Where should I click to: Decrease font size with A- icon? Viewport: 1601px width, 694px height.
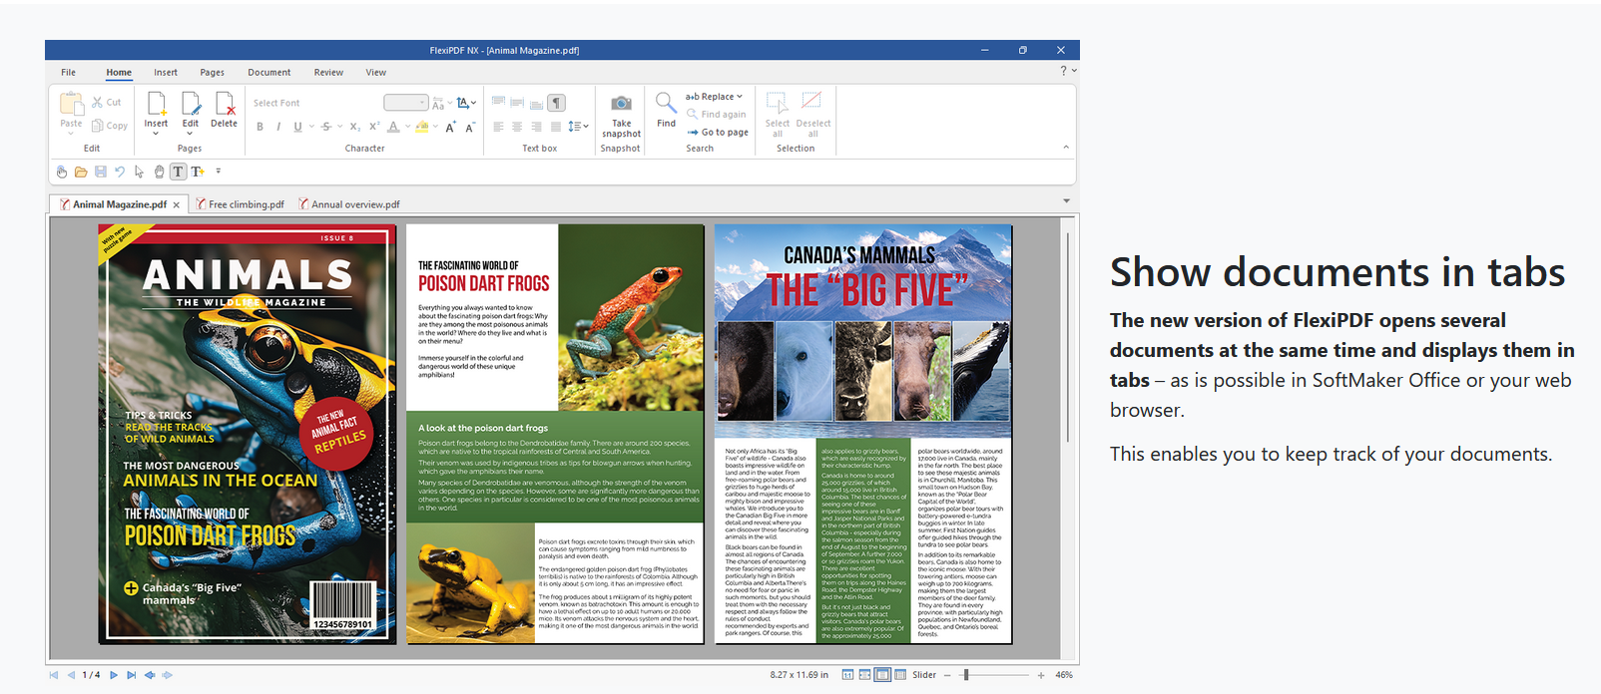[x=469, y=127]
